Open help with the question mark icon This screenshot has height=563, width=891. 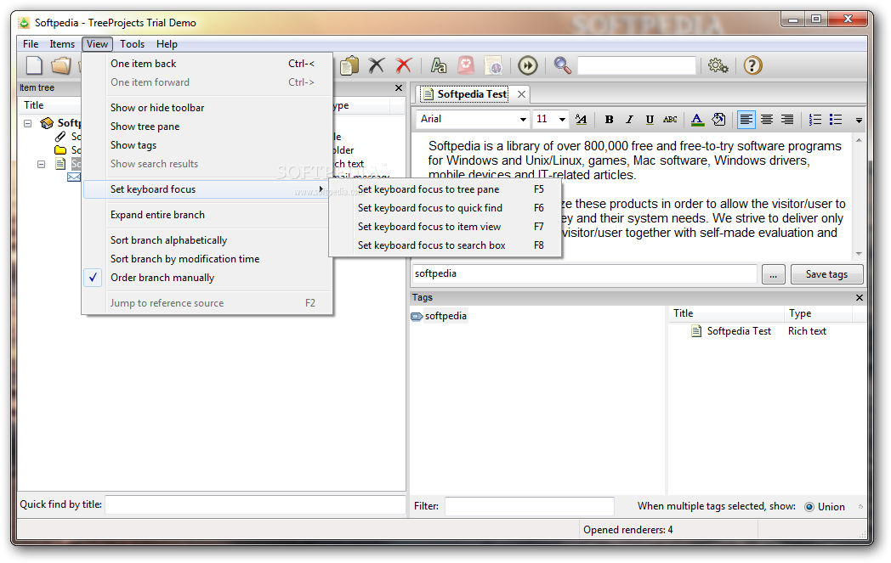pyautogui.click(x=752, y=66)
